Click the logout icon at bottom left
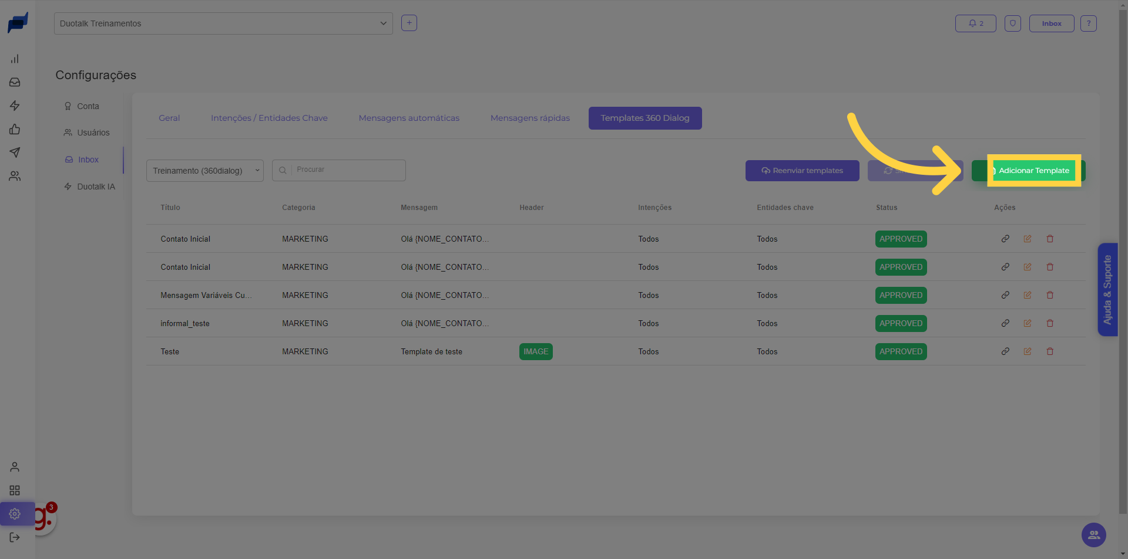 click(15, 537)
